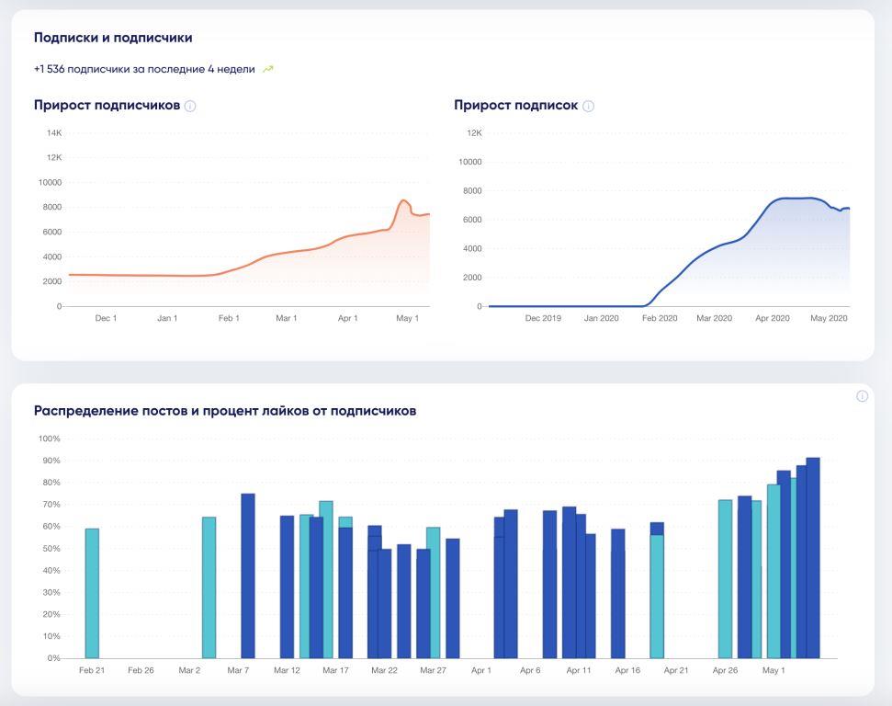Click the info icon beside Прирост подписчиков
892x706 pixels.
(x=190, y=106)
